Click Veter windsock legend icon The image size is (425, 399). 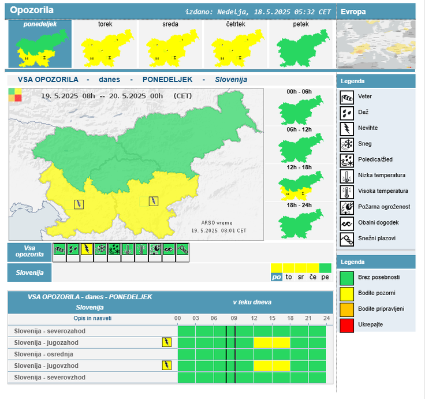(x=346, y=98)
